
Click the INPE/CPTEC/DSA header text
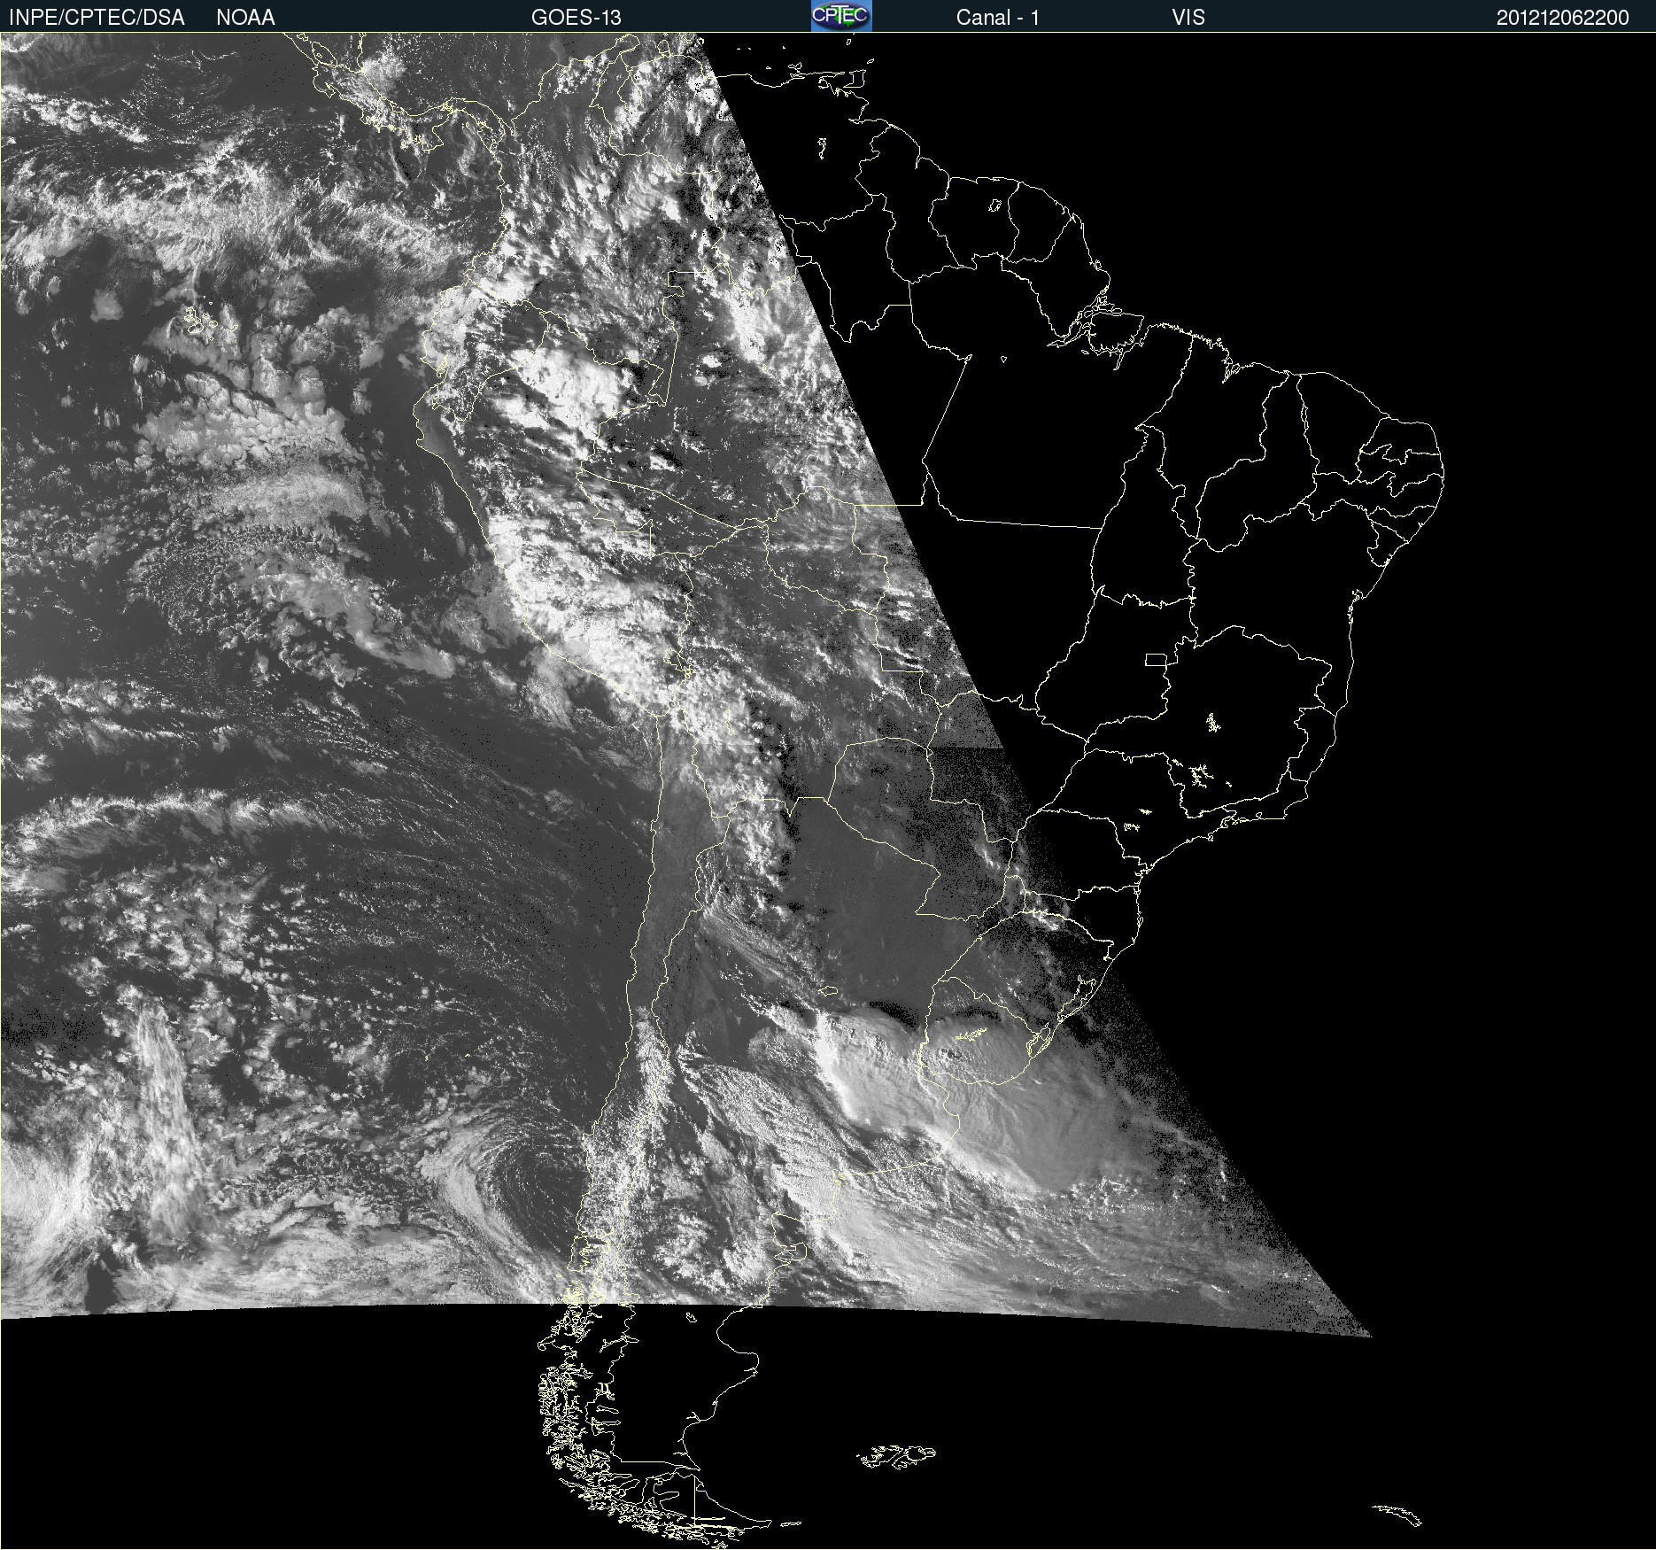(97, 18)
